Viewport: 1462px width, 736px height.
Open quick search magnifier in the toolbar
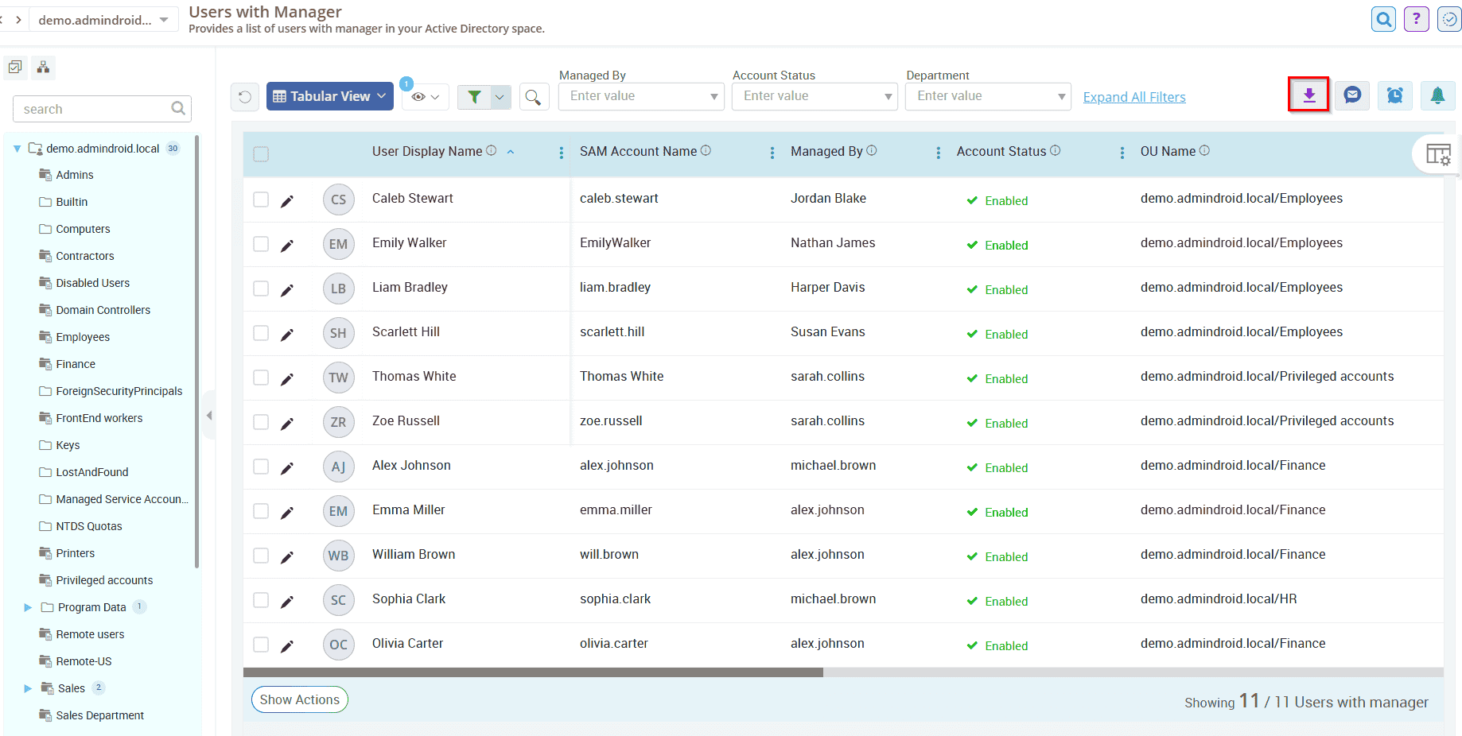tap(534, 96)
